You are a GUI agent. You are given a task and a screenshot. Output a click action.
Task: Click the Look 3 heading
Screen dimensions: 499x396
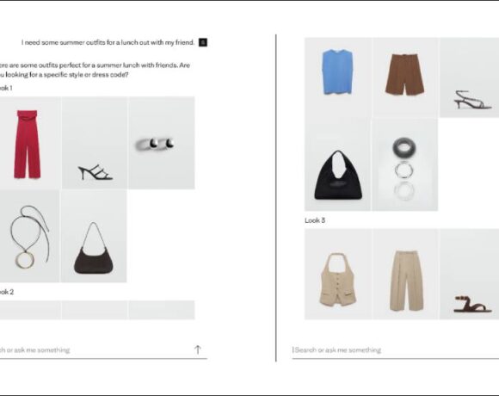point(315,220)
